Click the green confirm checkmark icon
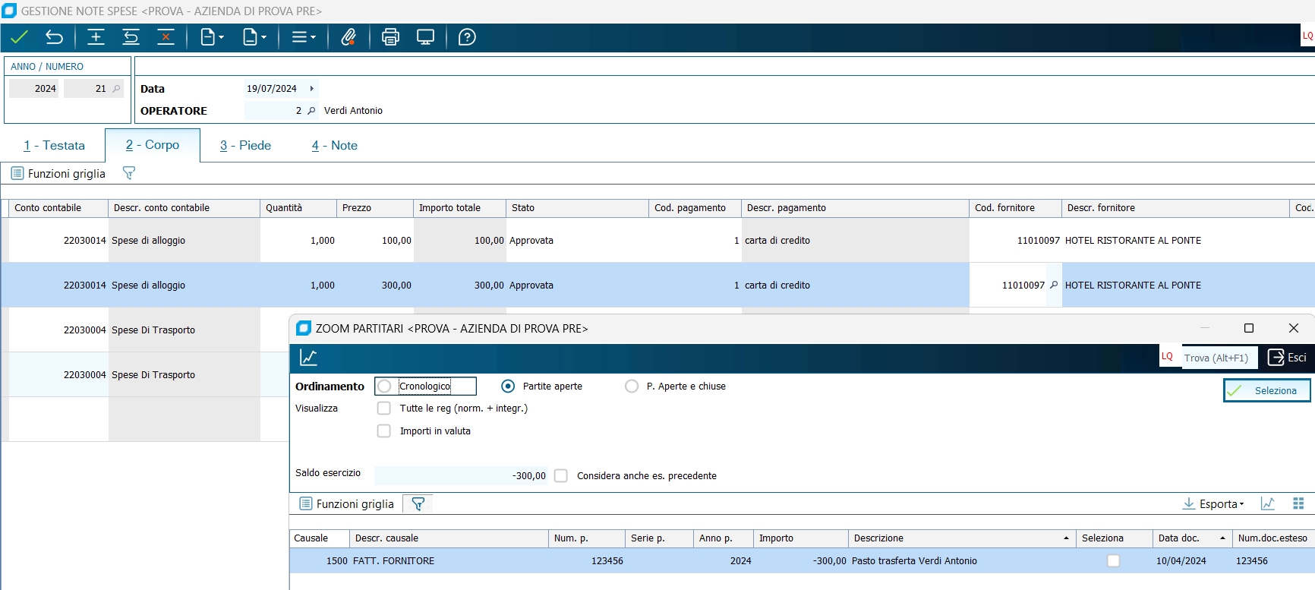Viewport: 1315px width, 590px height. tap(20, 37)
